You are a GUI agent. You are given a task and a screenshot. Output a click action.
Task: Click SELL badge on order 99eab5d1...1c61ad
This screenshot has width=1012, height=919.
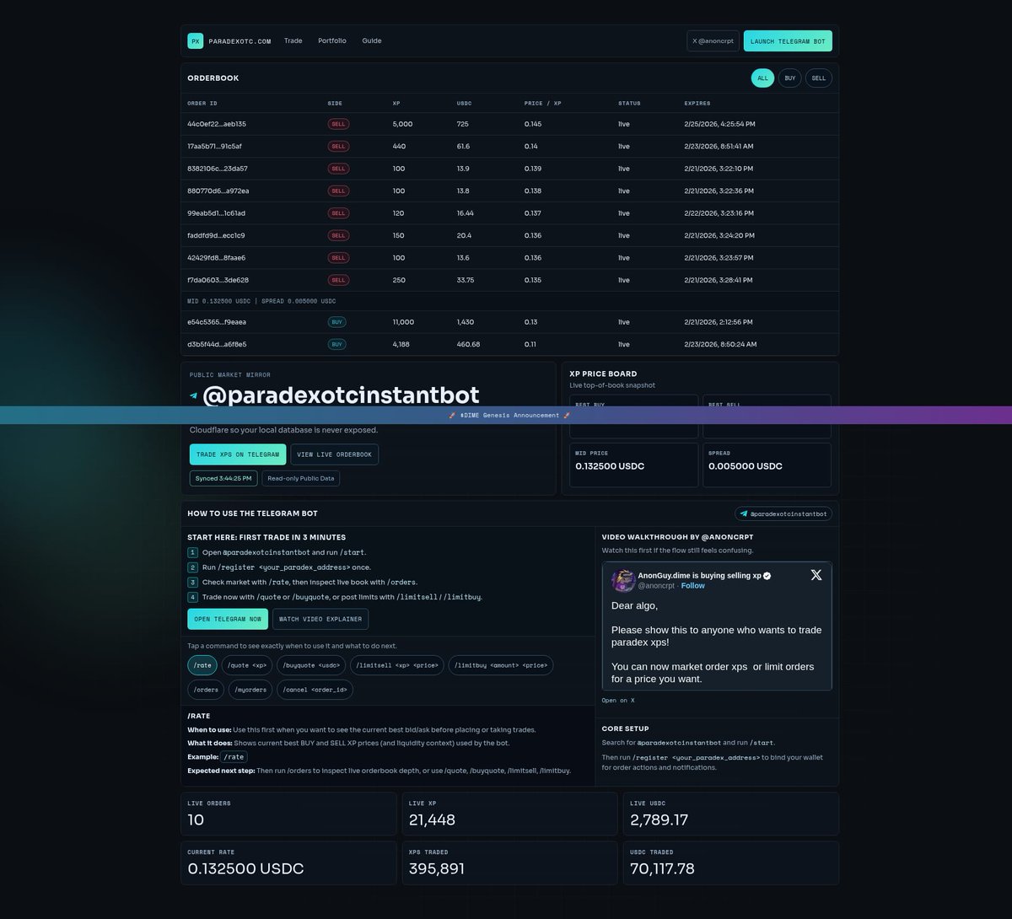[338, 213]
